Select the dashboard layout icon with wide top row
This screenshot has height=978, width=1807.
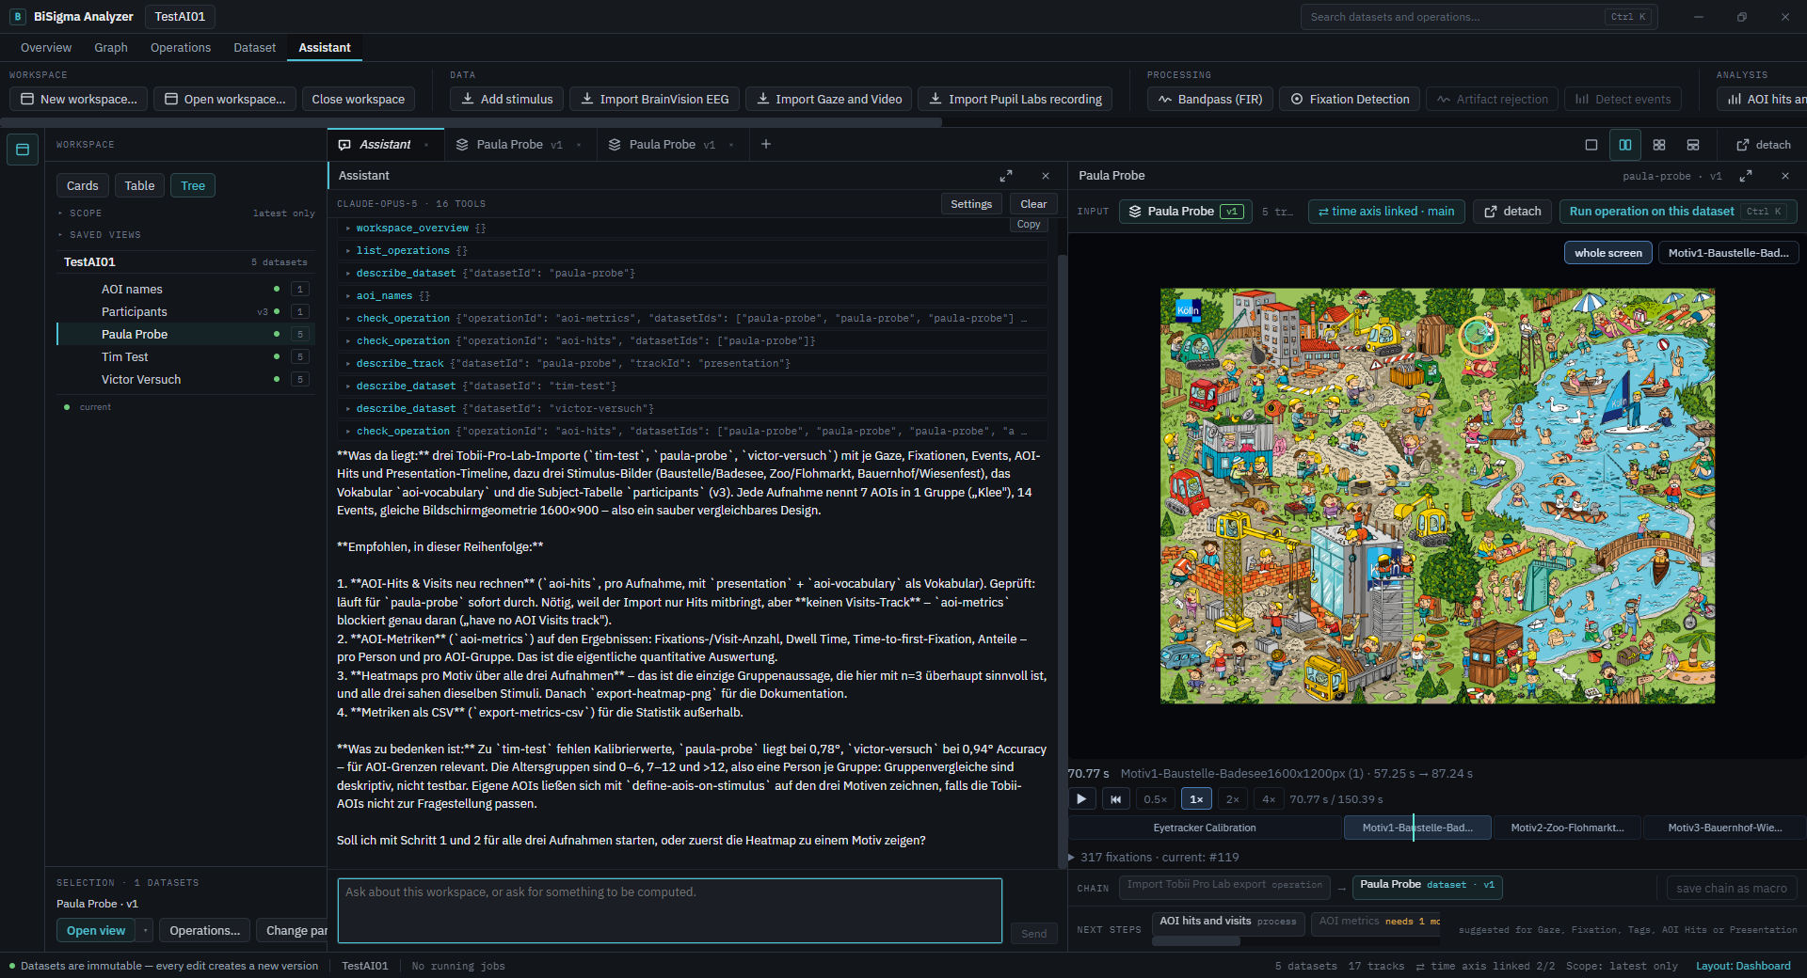tap(1693, 145)
